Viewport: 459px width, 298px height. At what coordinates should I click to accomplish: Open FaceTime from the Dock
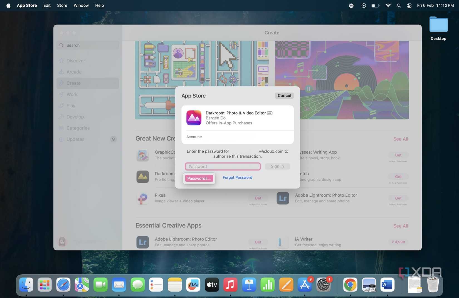[100, 284]
